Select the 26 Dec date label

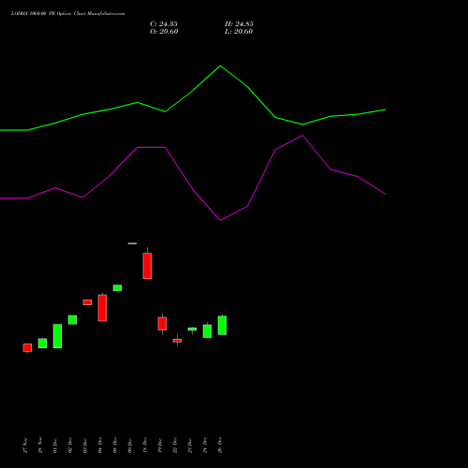[220, 446]
